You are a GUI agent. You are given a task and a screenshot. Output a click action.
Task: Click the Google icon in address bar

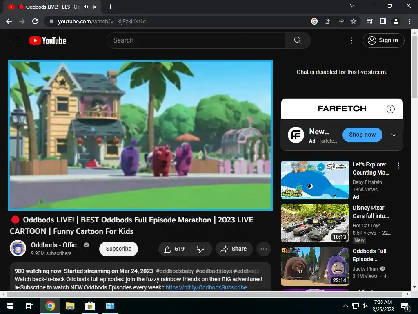[314, 21]
